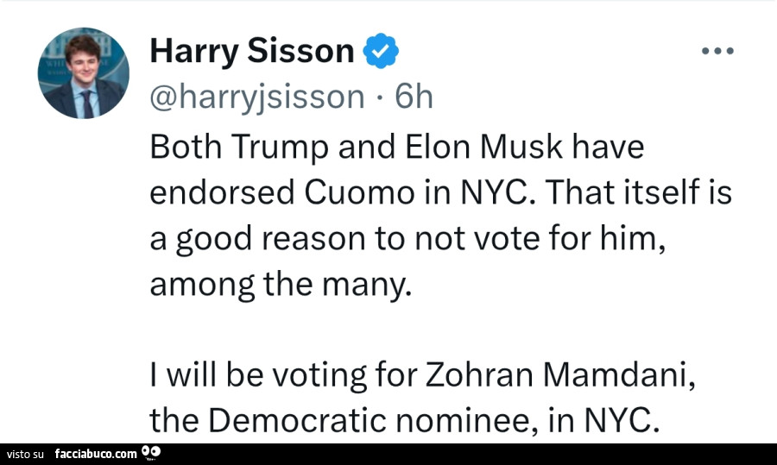777x465 pixels.
Task: Open the @harryjsisson handle link
Action: (x=257, y=97)
